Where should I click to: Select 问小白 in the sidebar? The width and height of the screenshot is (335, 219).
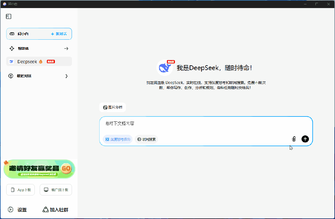point(23,34)
